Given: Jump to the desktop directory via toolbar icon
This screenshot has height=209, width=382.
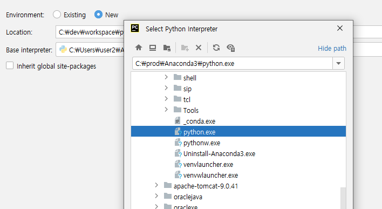Looking at the screenshot, I should click(x=153, y=48).
